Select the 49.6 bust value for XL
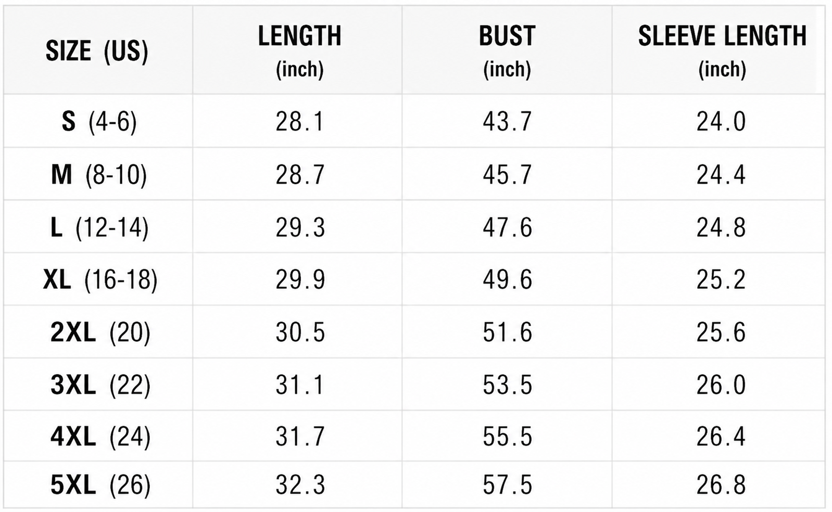 [507, 279]
